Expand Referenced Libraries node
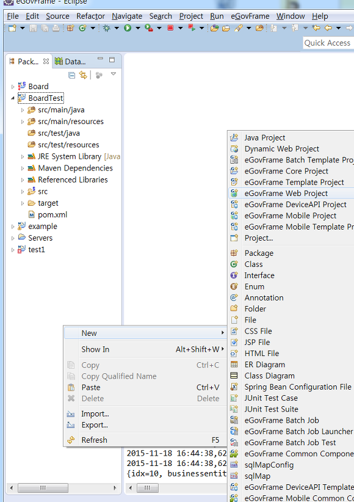Screen dimensions: 354x502 click(x=23, y=180)
